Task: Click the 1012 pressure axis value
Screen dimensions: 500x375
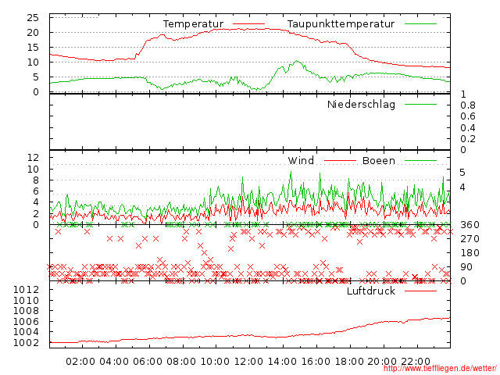Action: (26, 290)
